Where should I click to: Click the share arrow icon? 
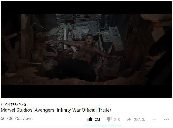coord(129,119)
